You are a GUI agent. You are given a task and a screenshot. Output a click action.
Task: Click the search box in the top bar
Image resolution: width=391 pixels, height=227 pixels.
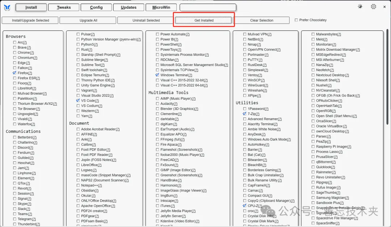click(x=208, y=7)
